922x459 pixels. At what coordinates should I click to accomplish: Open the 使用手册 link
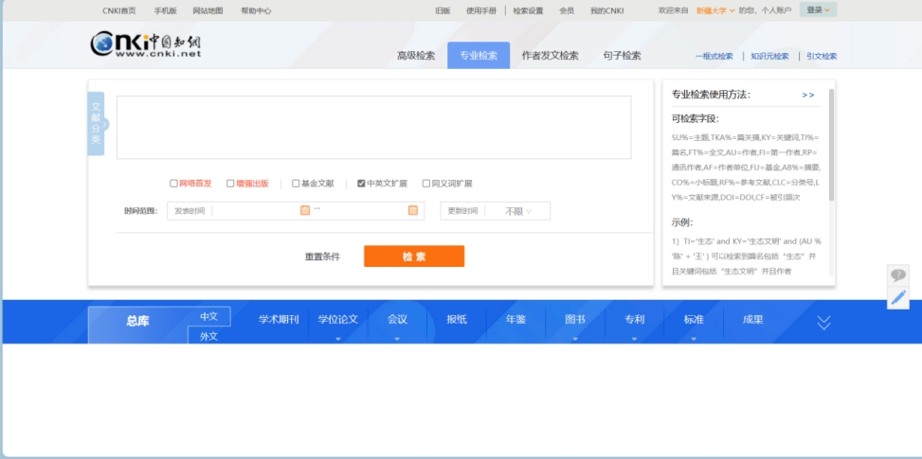[x=481, y=10]
